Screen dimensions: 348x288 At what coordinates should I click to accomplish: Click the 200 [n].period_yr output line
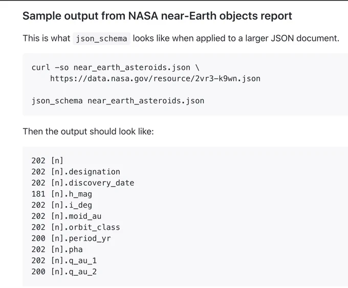(71, 238)
